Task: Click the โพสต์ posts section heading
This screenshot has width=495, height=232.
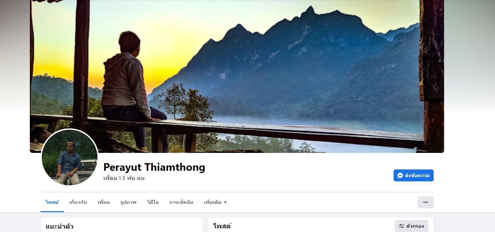Action: pos(222,226)
